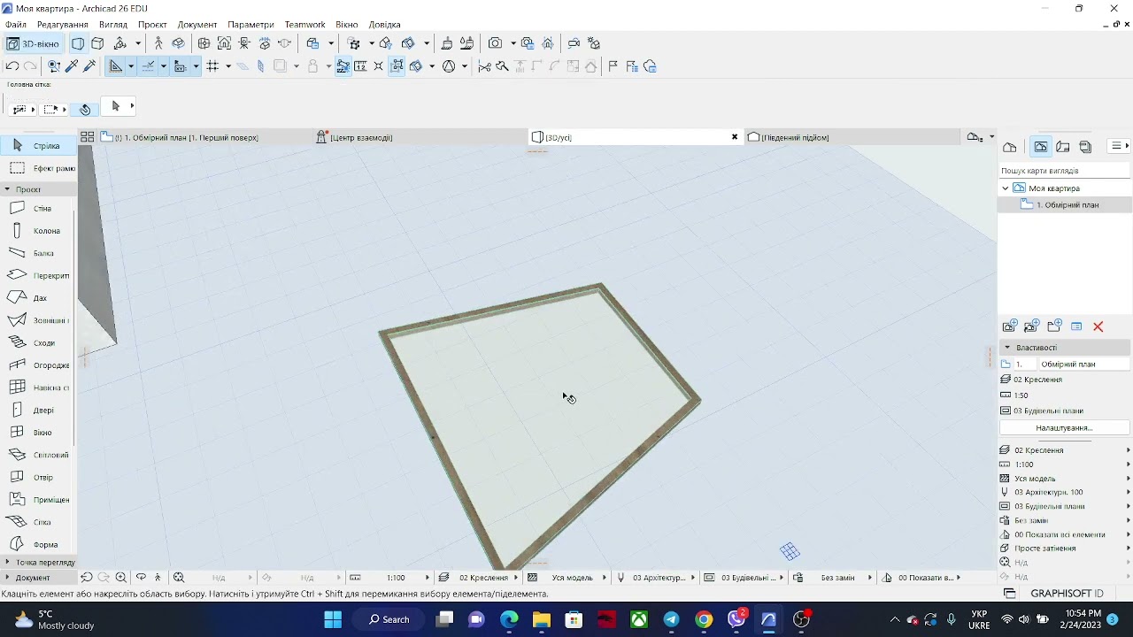Click the syringe inject parameters icon

pyautogui.click(x=89, y=66)
